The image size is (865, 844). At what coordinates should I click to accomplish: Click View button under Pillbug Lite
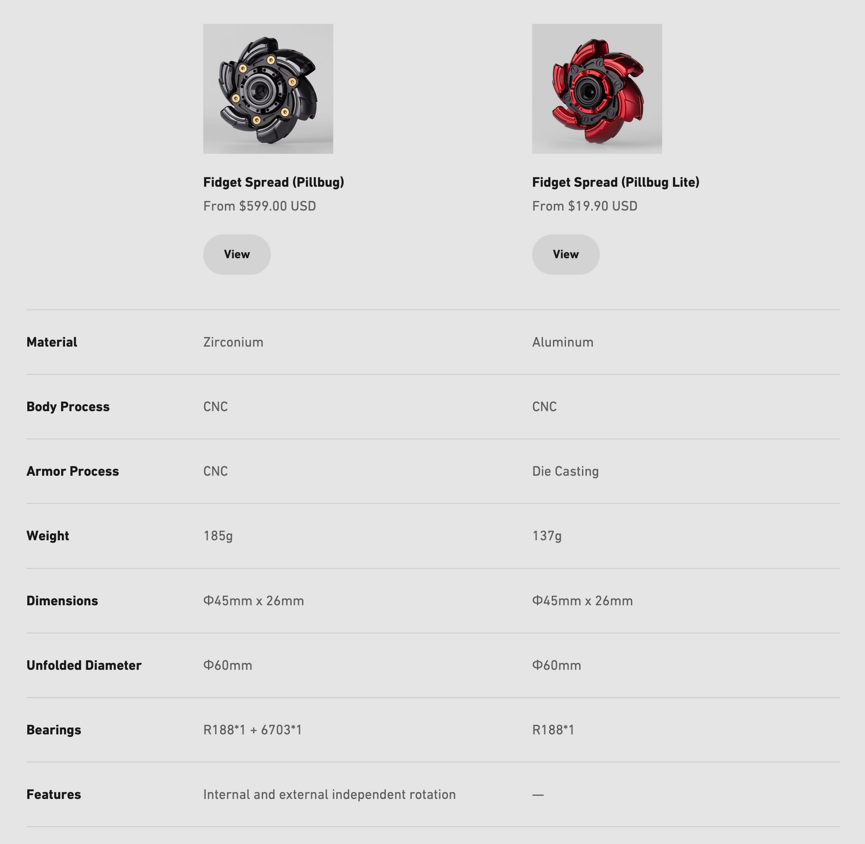pos(566,254)
